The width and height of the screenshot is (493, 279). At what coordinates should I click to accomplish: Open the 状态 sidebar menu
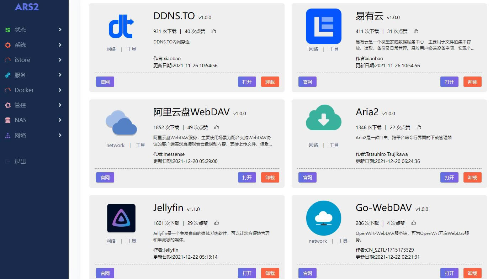coord(34,30)
